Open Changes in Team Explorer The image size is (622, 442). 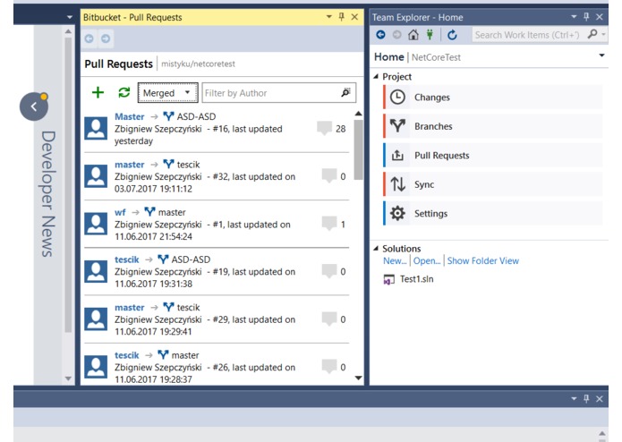click(493, 98)
